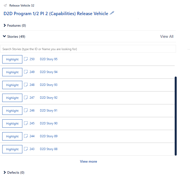Click story note icon for 248
This screenshot has height=177, width=190.
(26, 85)
